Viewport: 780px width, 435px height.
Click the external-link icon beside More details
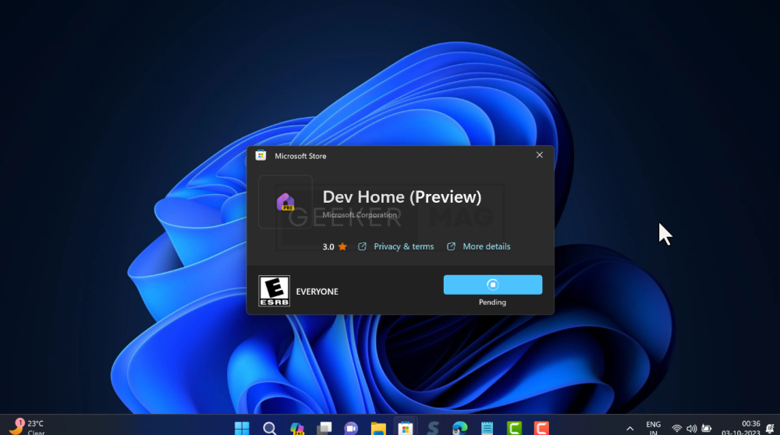pyautogui.click(x=451, y=246)
